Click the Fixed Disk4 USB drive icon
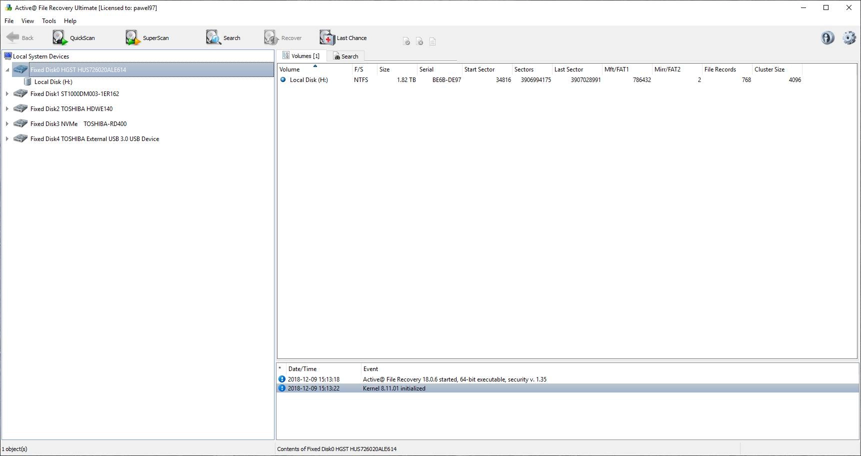Screen dimensions: 861x456 coord(20,138)
